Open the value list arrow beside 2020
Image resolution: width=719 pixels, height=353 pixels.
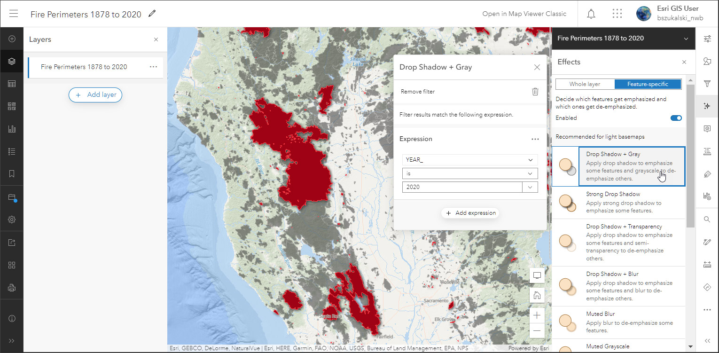(530, 187)
